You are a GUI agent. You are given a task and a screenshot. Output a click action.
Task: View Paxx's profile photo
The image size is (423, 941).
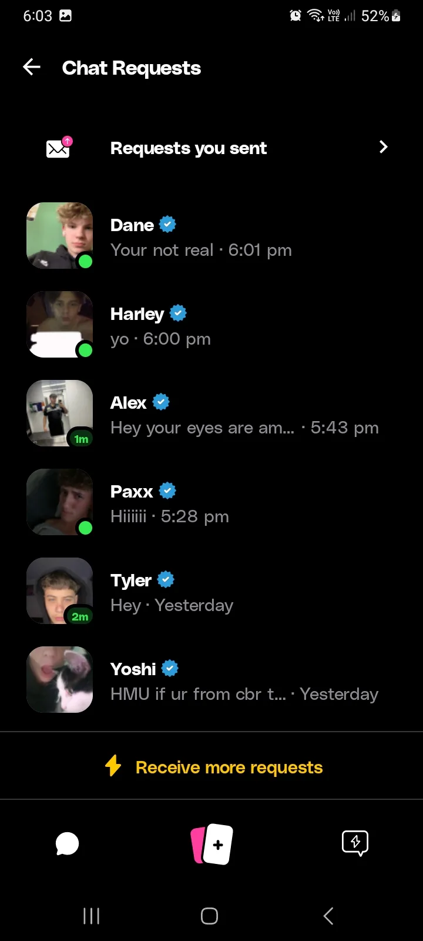point(60,502)
